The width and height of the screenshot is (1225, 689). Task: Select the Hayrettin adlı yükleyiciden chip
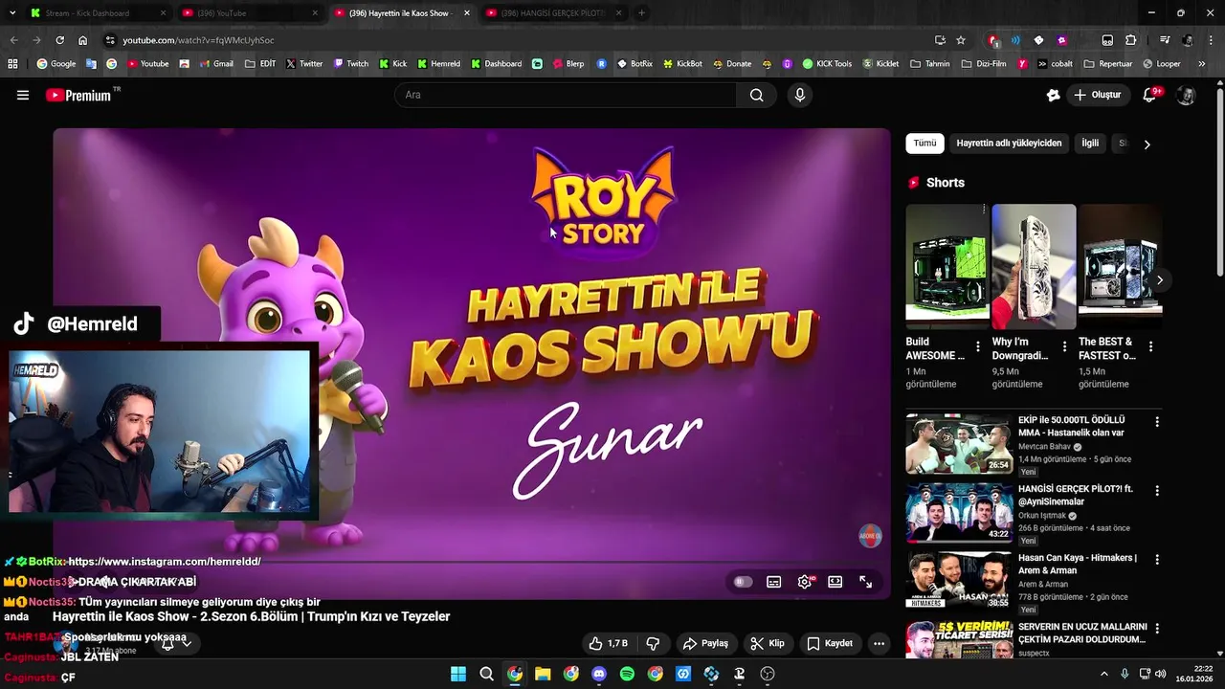1009,144
